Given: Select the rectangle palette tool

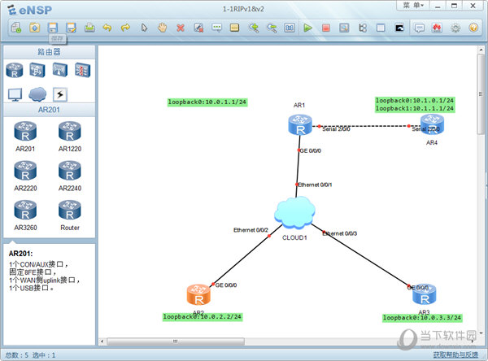Looking at the screenshot, I should point(234,28).
